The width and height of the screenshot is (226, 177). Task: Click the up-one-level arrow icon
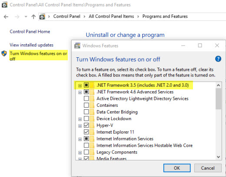[33, 16]
